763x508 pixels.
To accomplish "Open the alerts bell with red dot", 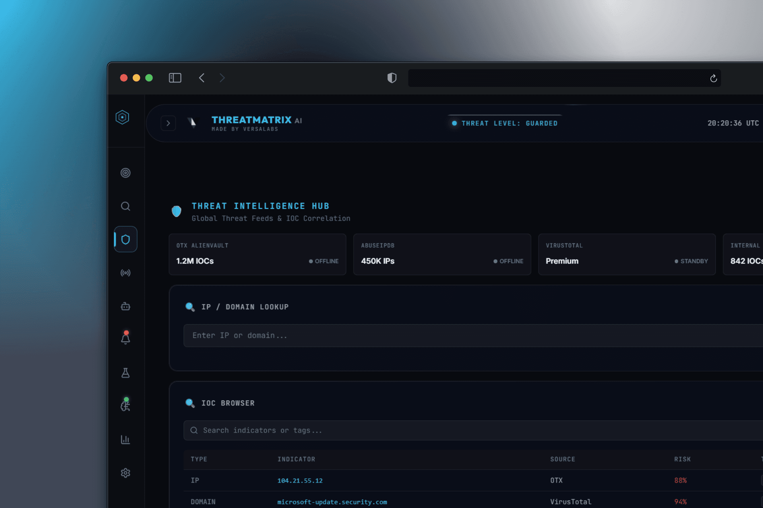I will tap(126, 338).
